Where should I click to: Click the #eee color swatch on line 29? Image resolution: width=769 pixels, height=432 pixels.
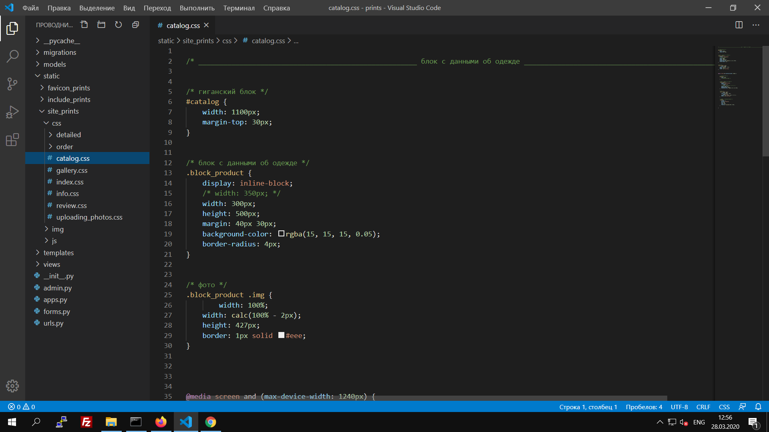pos(281,335)
